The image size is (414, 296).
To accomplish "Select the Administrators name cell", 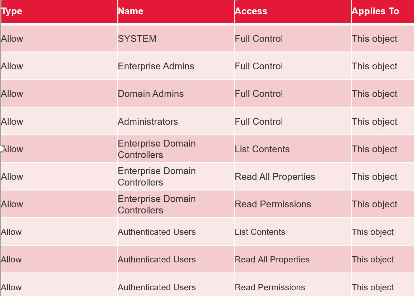I will pyautogui.click(x=148, y=122).
